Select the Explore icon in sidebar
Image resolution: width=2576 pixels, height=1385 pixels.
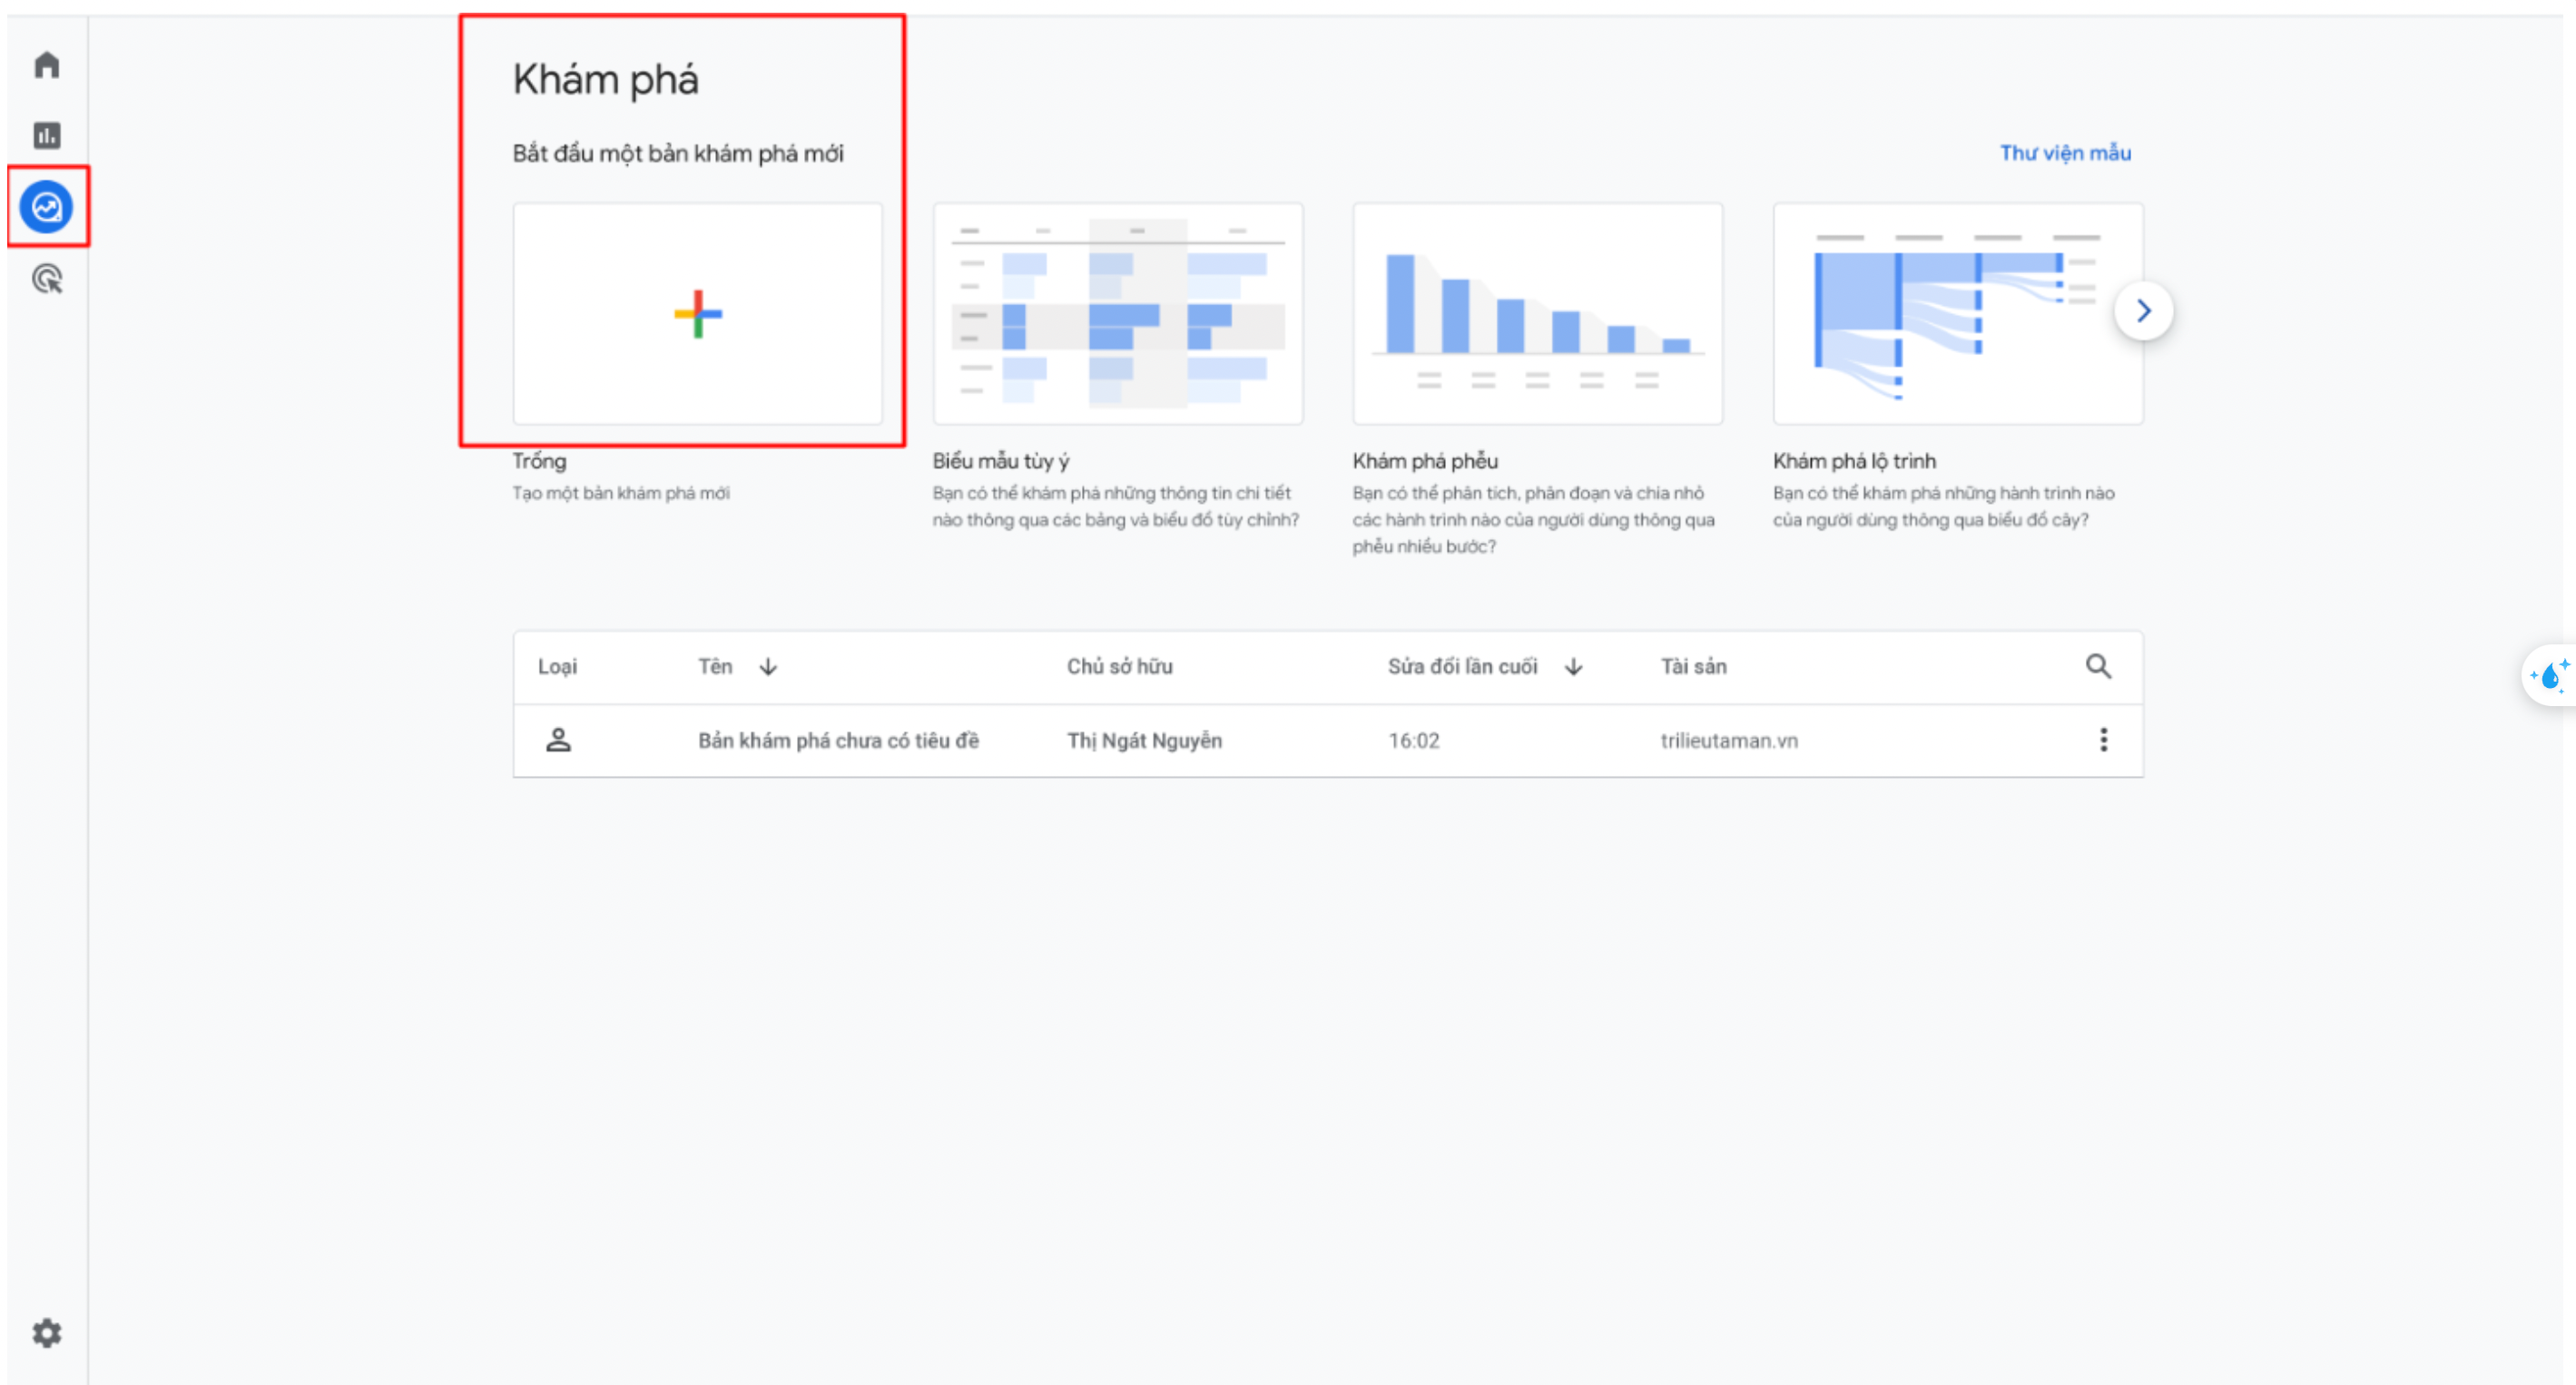click(47, 207)
